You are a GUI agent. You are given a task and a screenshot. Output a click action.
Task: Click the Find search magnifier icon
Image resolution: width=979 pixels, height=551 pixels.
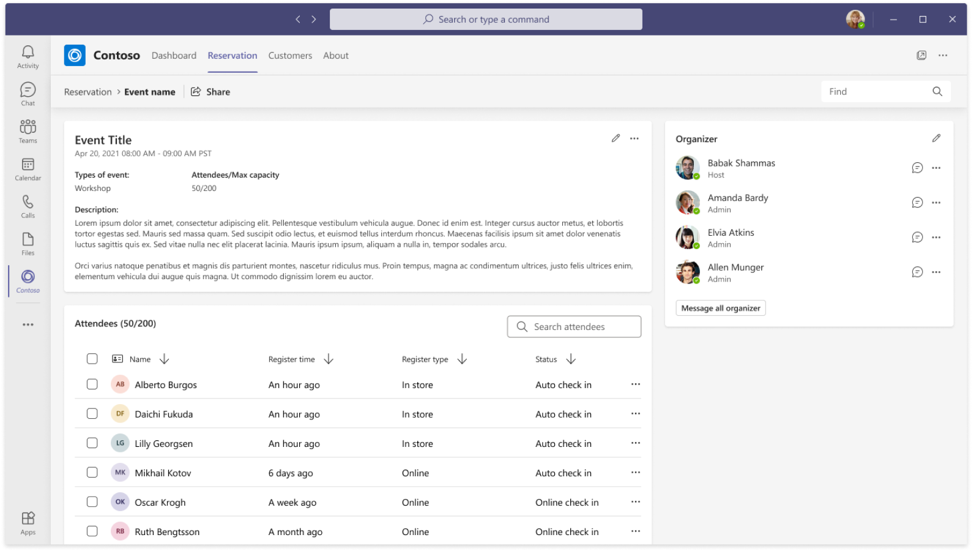coord(937,91)
